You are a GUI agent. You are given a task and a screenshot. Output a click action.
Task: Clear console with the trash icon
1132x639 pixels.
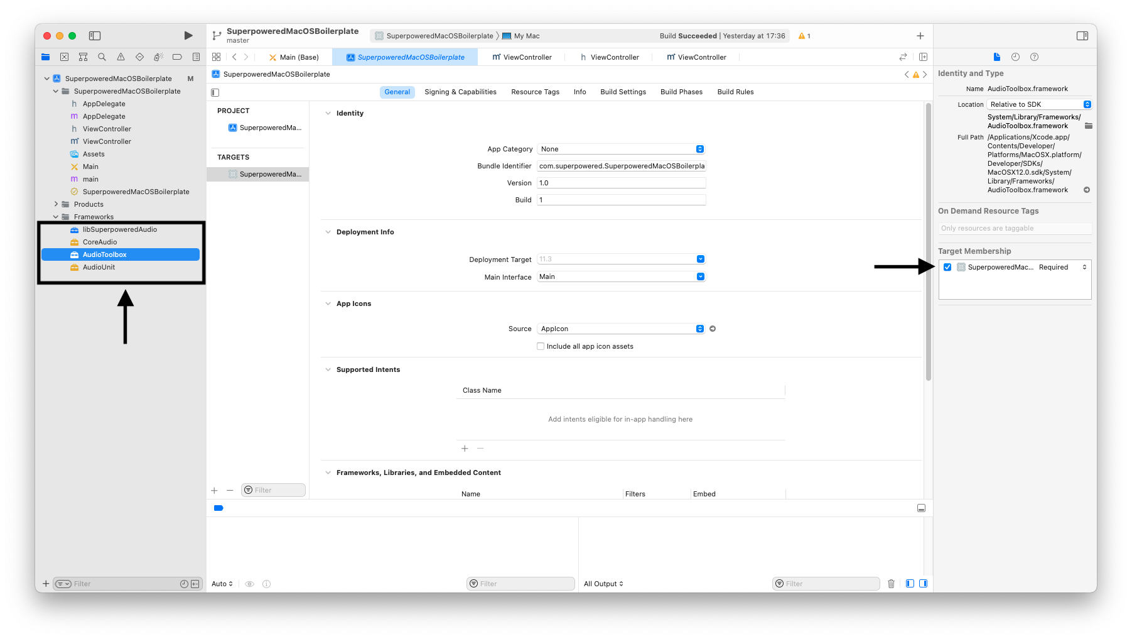891,584
